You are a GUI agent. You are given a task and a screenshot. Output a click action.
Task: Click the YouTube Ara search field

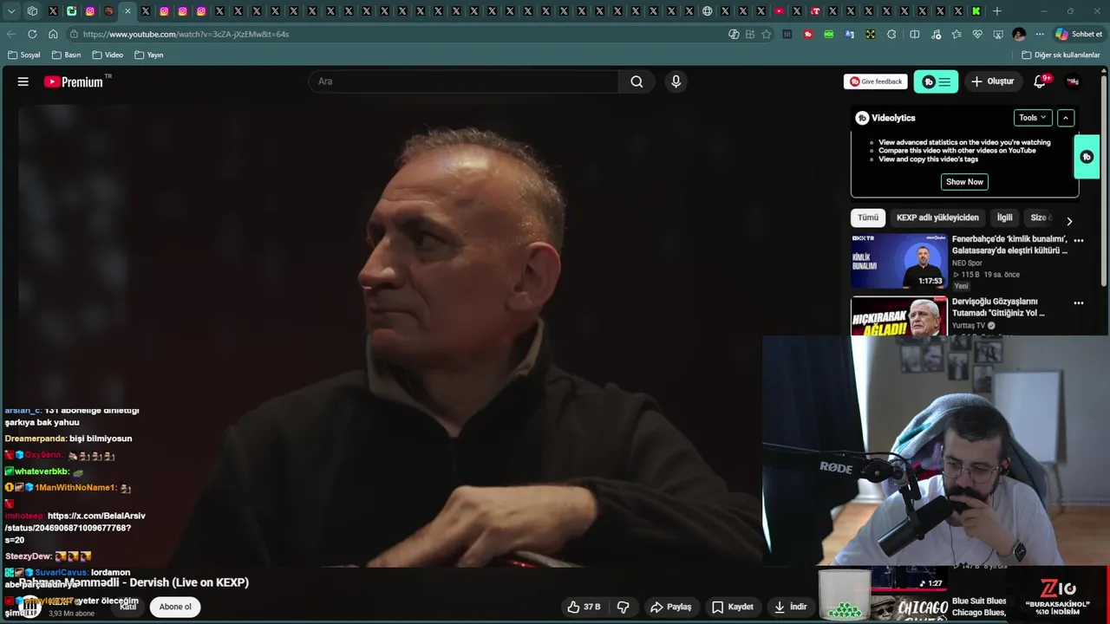point(464,81)
